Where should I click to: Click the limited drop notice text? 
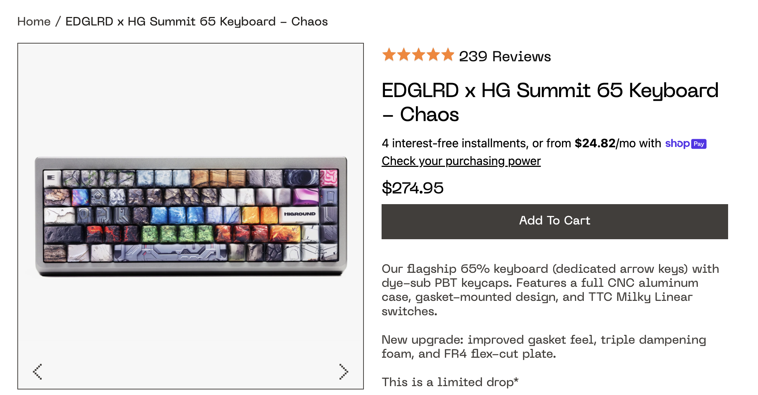coord(450,382)
